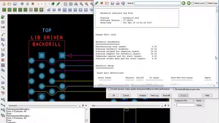219x123 pixels.
Task: Click the Save disk icon in main toolbar
Action: [15, 4]
